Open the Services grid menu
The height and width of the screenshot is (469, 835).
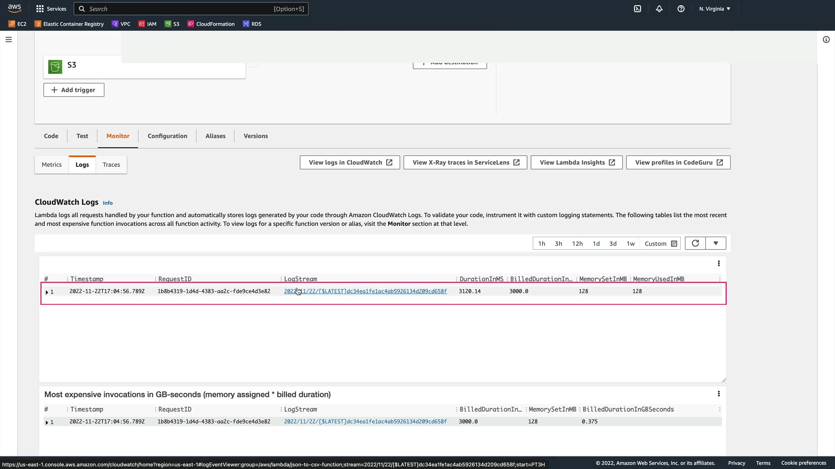[51, 9]
